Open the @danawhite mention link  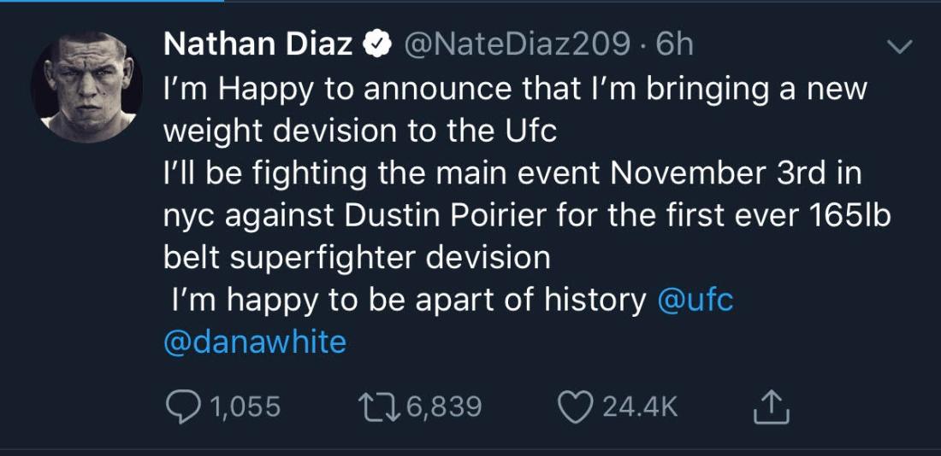[254, 342]
